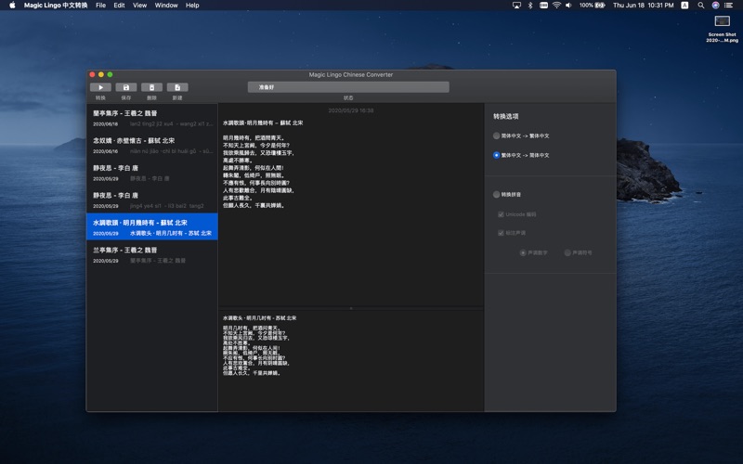Select the 念奴嬌·赤壁懷古 list entry
The height and width of the screenshot is (464, 743).
pos(152,145)
